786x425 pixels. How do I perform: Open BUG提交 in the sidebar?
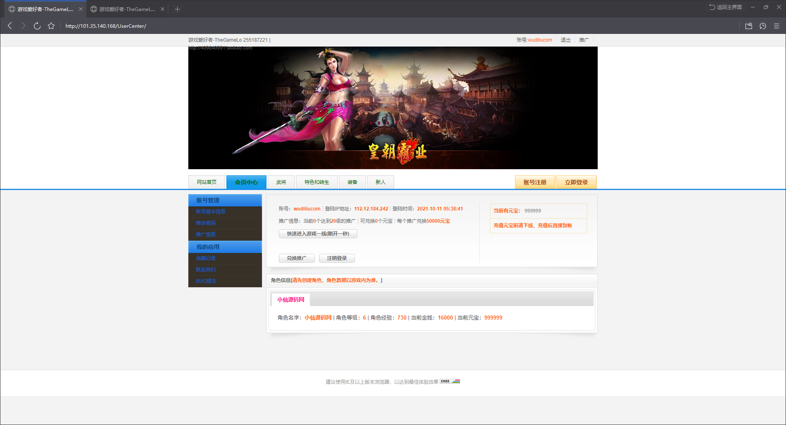[206, 281]
